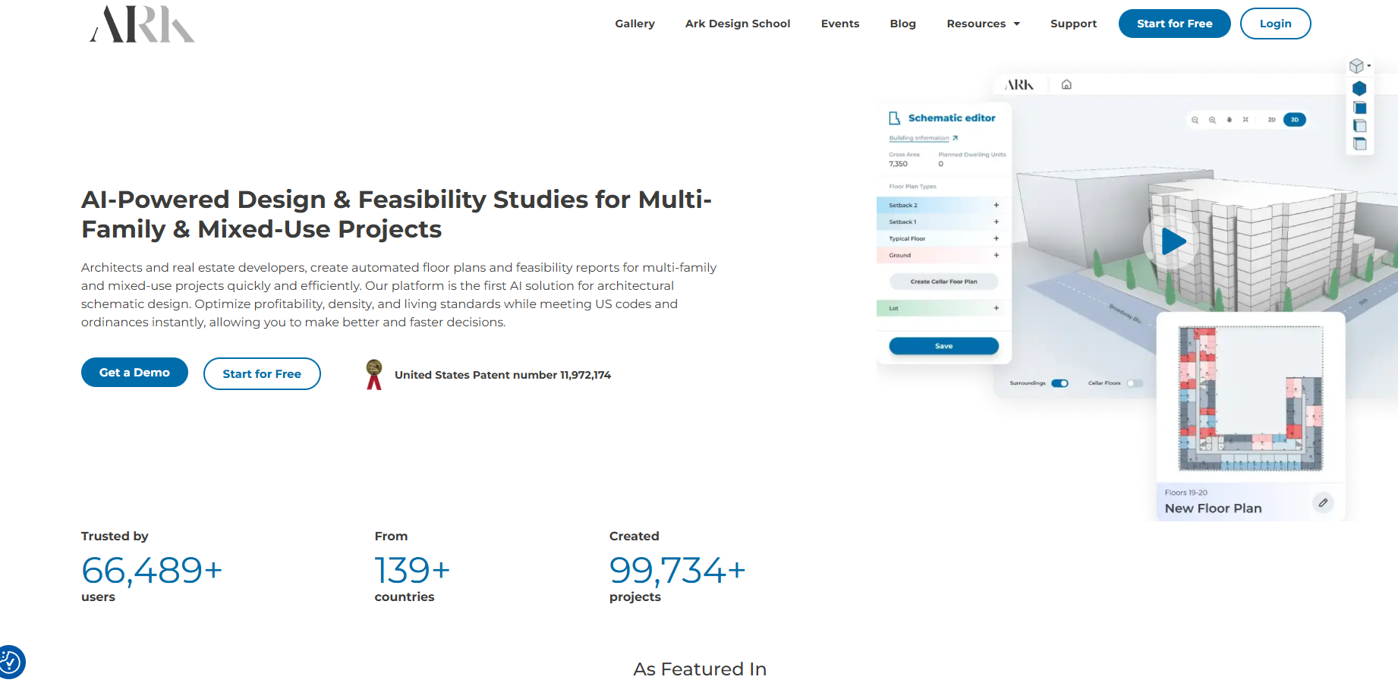
Task: Select the third cube view icon
Action: click(x=1360, y=126)
